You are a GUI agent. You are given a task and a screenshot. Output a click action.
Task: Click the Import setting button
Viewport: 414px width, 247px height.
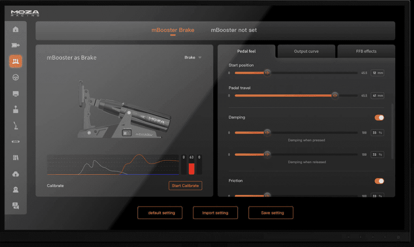coord(215,213)
